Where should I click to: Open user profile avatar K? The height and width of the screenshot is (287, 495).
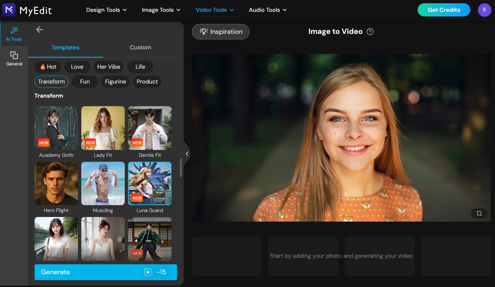[484, 10]
